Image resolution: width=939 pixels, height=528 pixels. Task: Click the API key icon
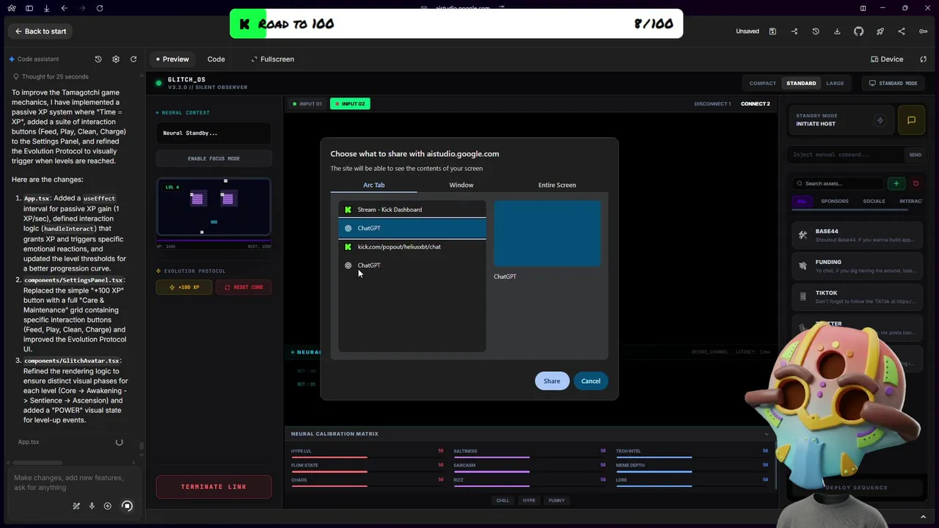[923, 32]
